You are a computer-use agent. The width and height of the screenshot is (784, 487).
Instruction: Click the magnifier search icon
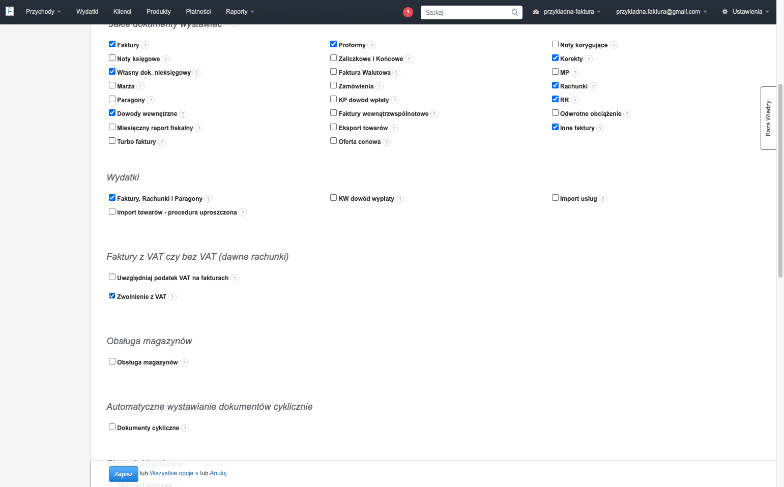pos(515,12)
